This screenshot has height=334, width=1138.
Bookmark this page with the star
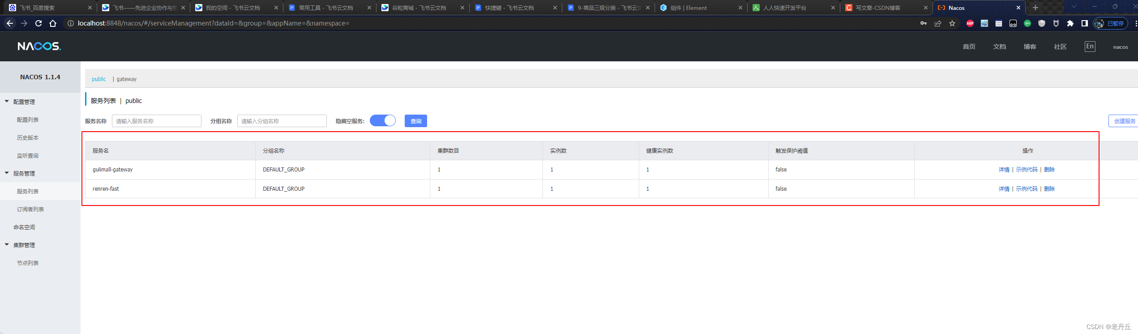[x=952, y=23]
